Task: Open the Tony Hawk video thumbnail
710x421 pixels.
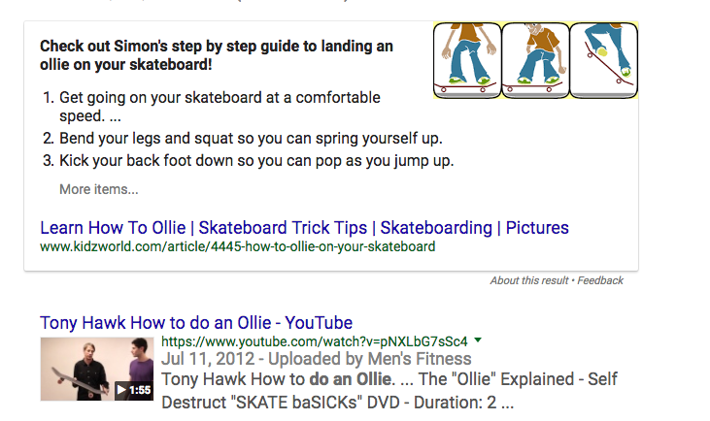Action: tap(95, 369)
